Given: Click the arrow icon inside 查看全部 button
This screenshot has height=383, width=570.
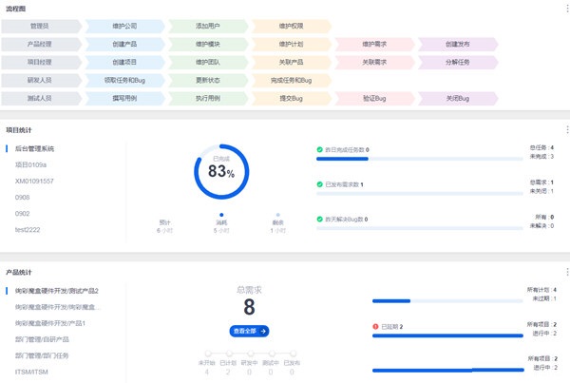Looking at the screenshot, I should 263,331.
